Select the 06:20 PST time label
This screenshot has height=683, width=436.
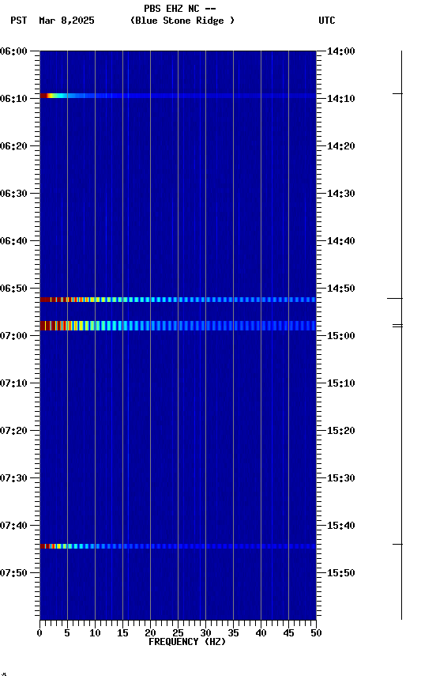pyautogui.click(x=13, y=146)
